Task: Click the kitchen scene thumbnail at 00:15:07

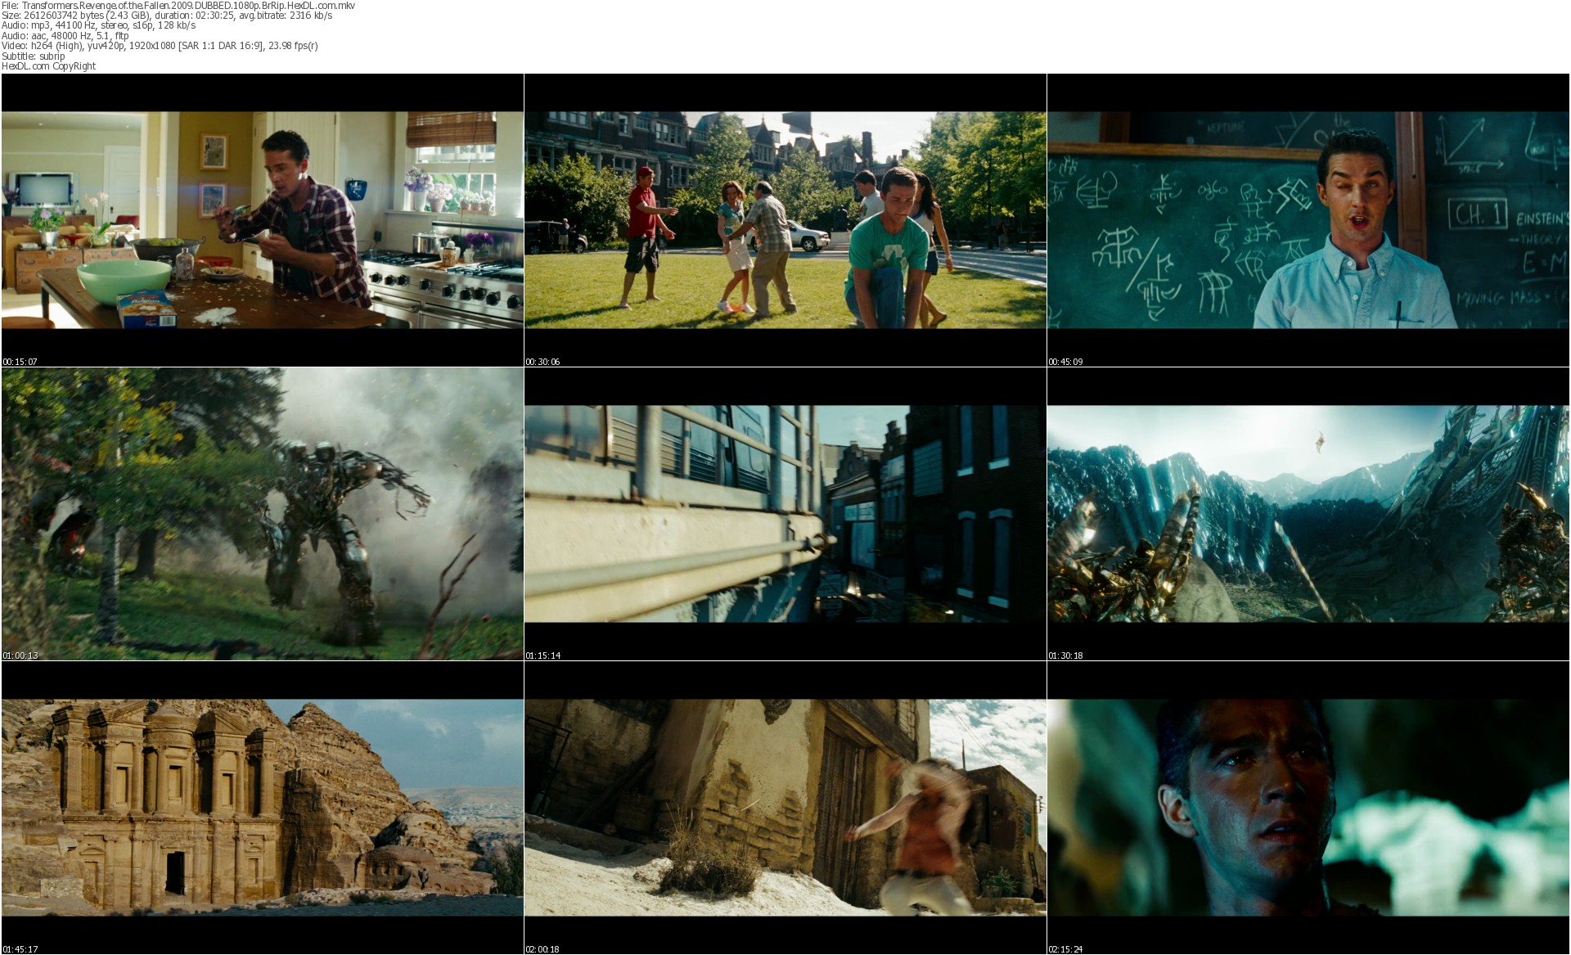Action: [x=262, y=219]
